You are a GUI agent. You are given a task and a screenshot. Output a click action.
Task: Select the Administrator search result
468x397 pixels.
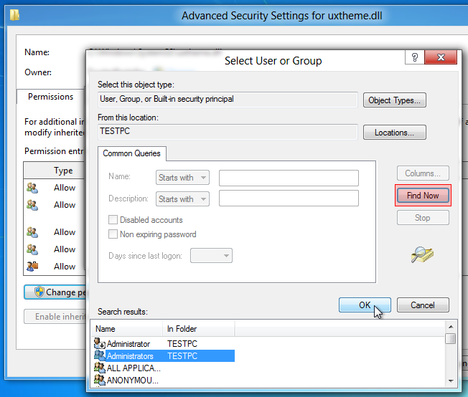128,344
